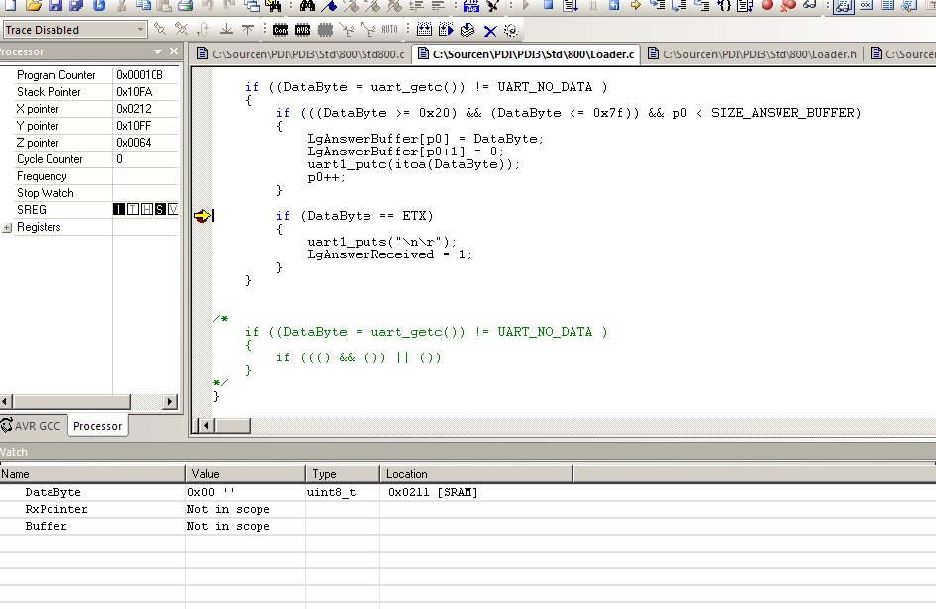This screenshot has width=936, height=609.
Task: Click the Step Out icon
Action: click(701, 5)
